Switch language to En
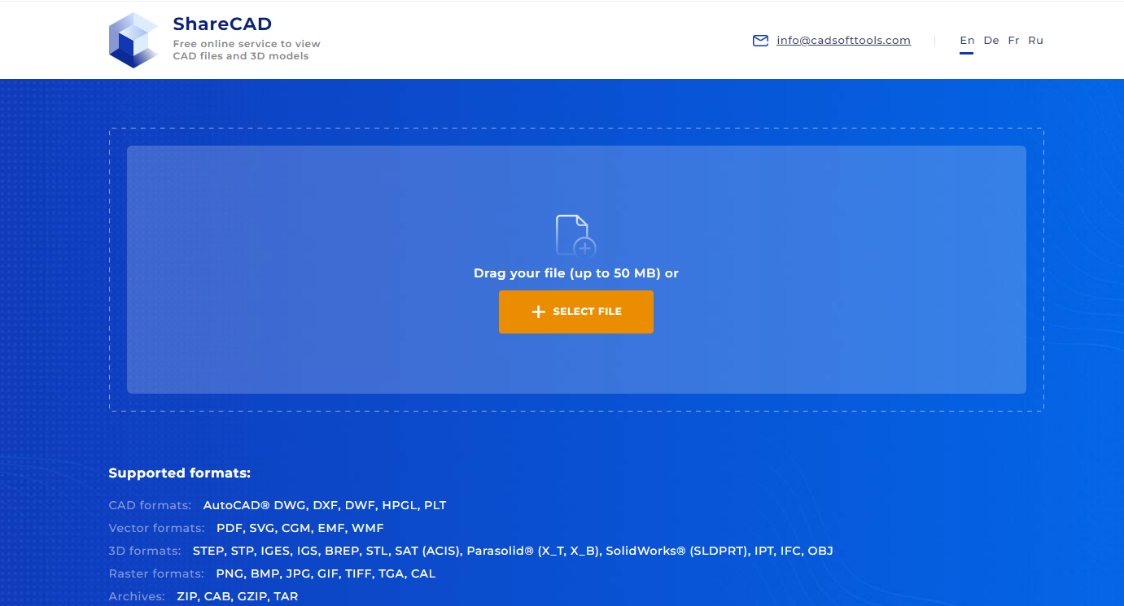The width and height of the screenshot is (1124, 606). coord(967,40)
